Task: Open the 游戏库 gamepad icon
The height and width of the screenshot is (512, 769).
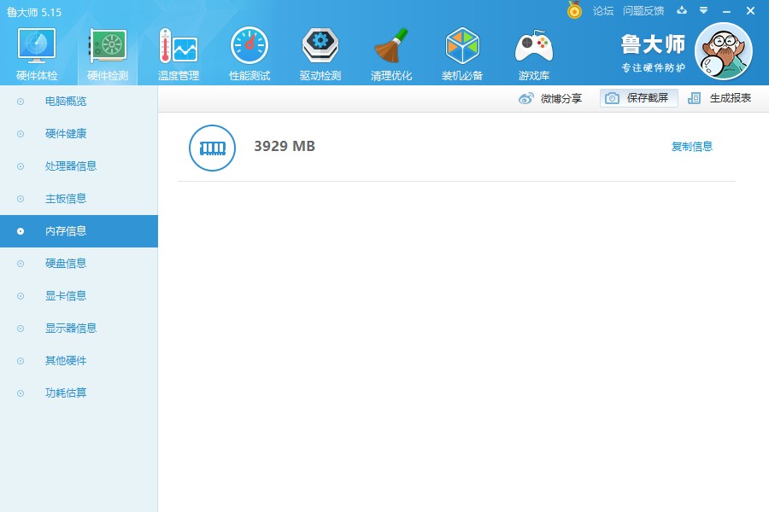Action: [533, 46]
